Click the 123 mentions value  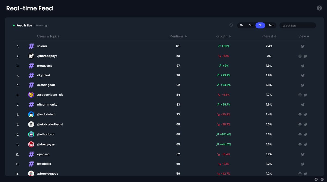pos(178,46)
